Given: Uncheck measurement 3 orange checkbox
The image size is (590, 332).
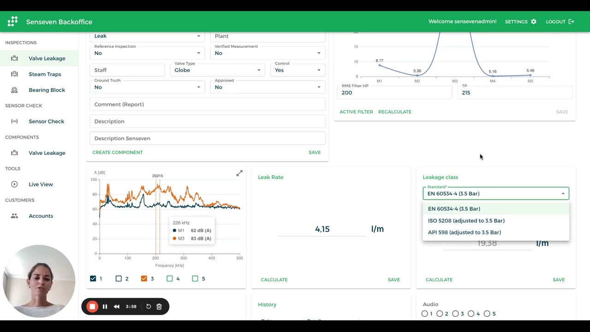Looking at the screenshot, I should [x=144, y=279].
